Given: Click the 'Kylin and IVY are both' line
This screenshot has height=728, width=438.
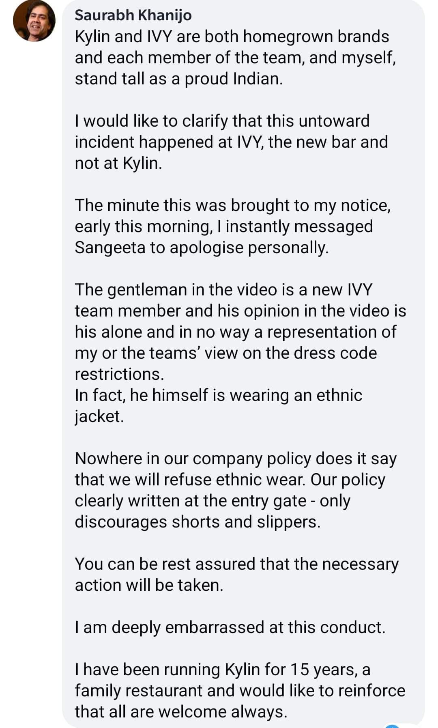Looking at the screenshot, I should (232, 37).
